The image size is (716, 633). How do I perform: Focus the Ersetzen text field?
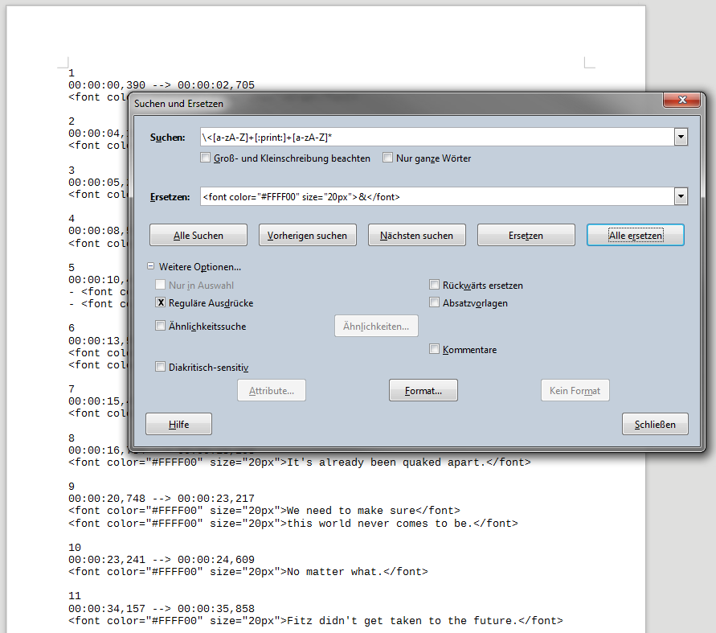click(437, 196)
